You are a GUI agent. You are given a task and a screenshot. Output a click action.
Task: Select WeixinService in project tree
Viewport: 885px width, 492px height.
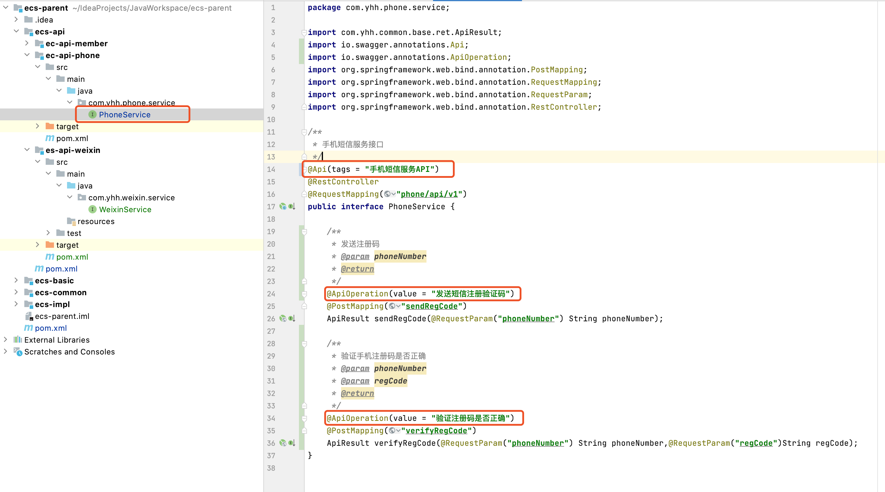125,210
